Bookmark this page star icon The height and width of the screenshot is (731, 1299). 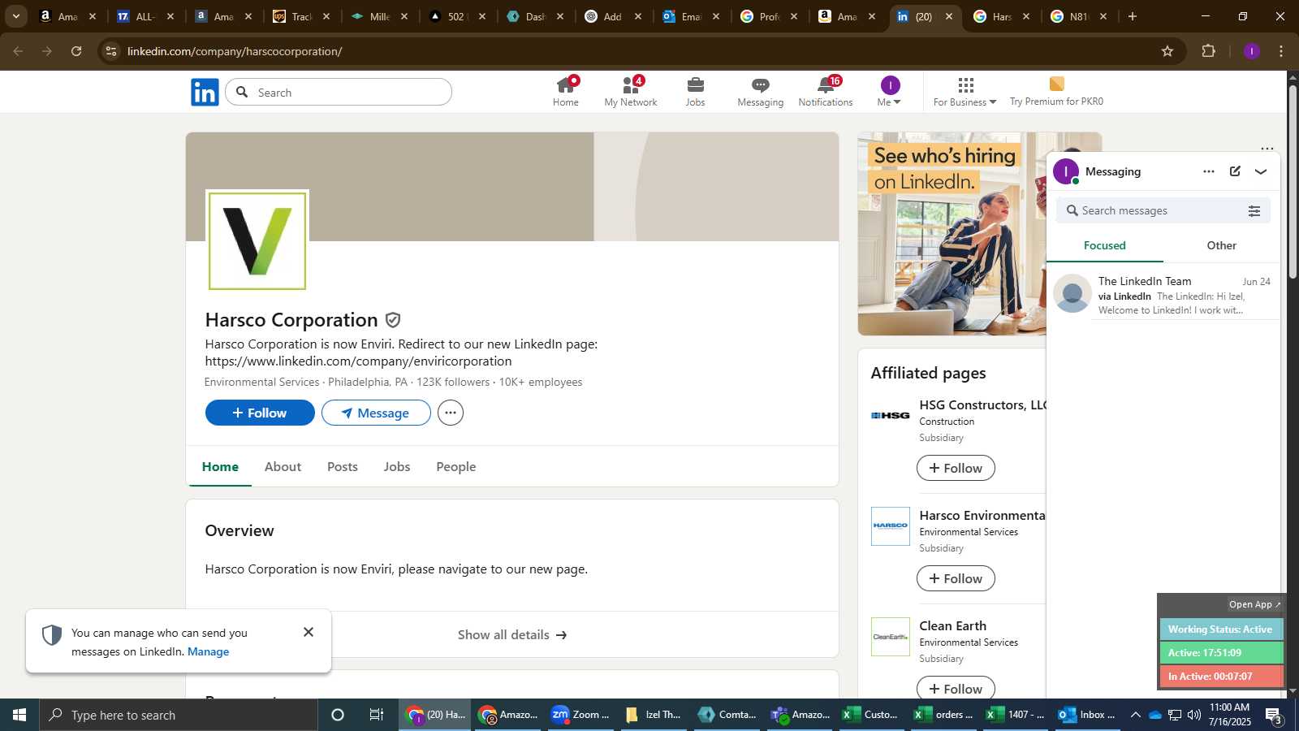pos(1167,51)
